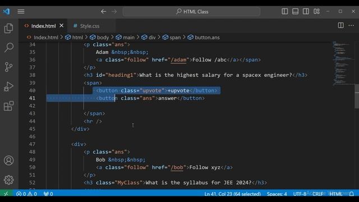
Task: Close the Index.html tab
Action: (x=62, y=26)
